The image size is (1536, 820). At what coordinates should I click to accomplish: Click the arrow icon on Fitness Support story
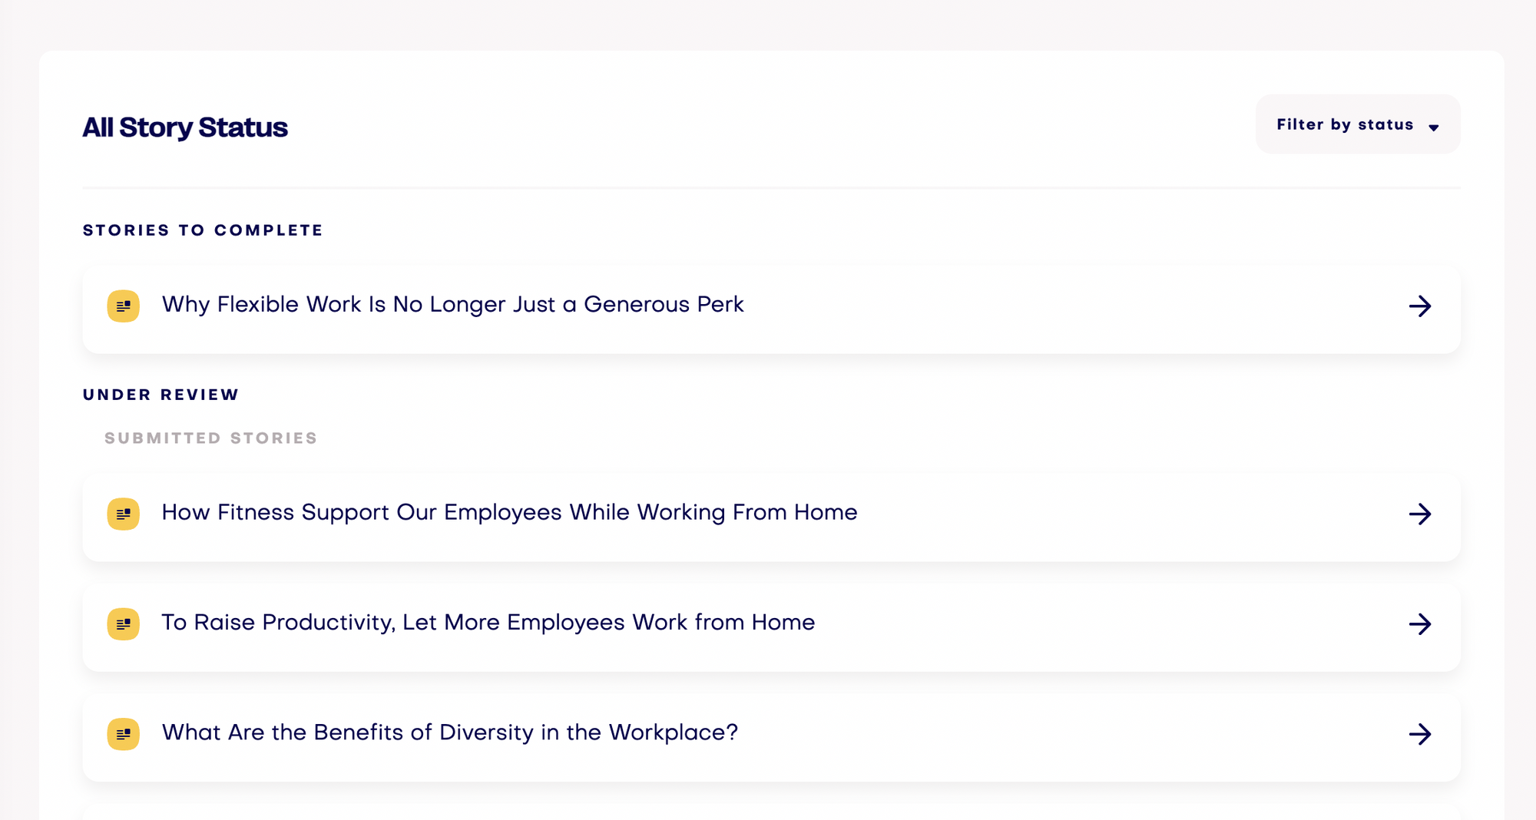(x=1420, y=514)
